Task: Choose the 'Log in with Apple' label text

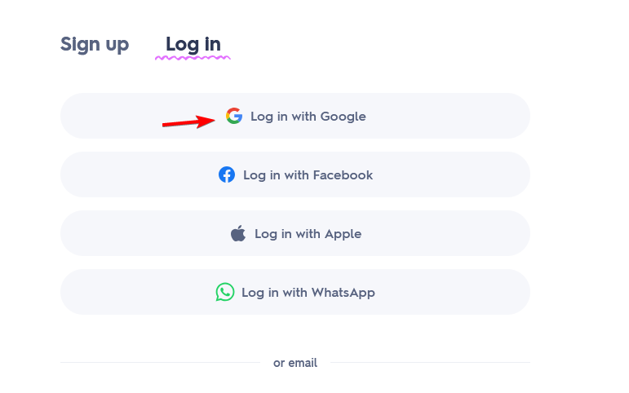Action: point(308,234)
